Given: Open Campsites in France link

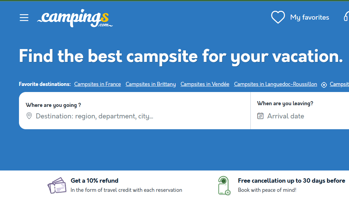Looking at the screenshot, I should click(98, 84).
